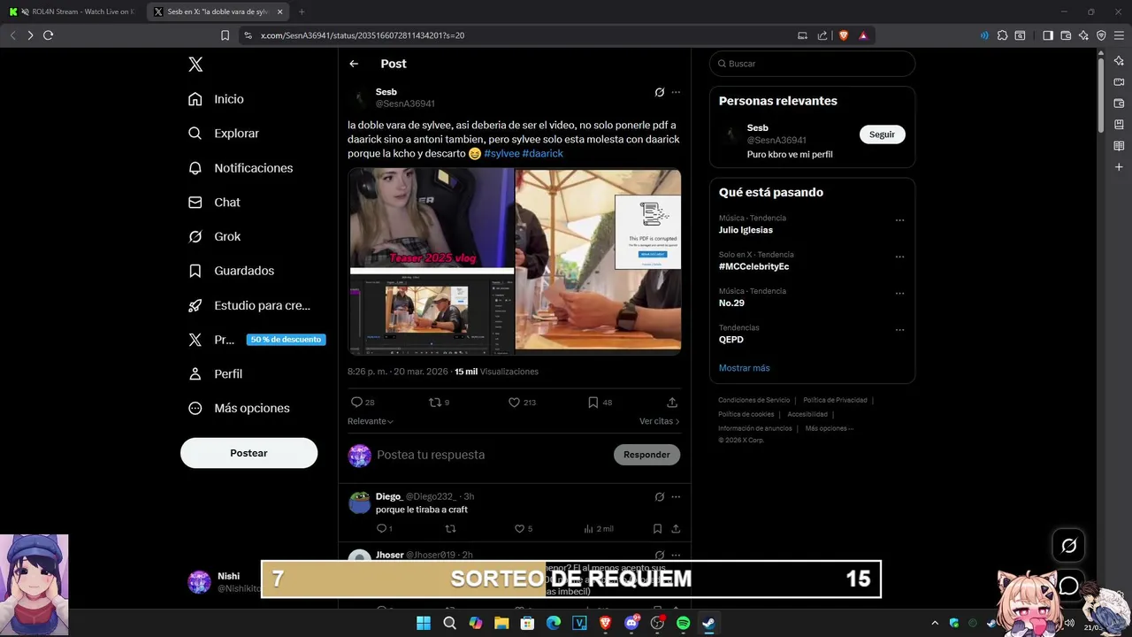Open Spotify from the taskbar
1132x637 pixels.
click(x=683, y=623)
